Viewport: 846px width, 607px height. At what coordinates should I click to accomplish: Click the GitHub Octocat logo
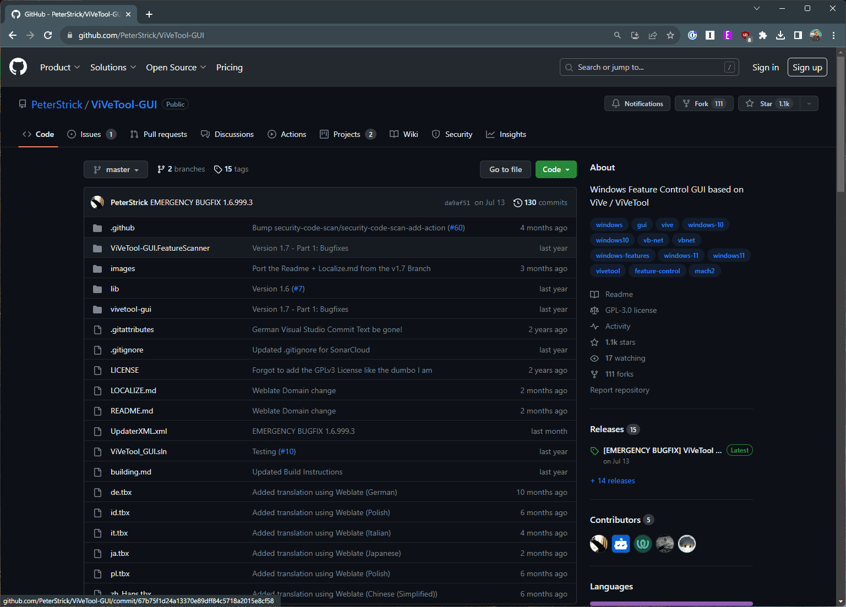18,67
